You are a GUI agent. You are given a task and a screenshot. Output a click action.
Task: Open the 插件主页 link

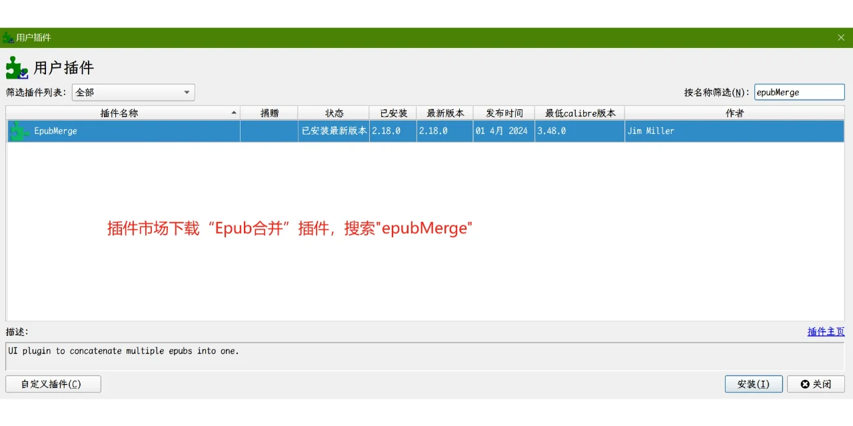coord(826,332)
